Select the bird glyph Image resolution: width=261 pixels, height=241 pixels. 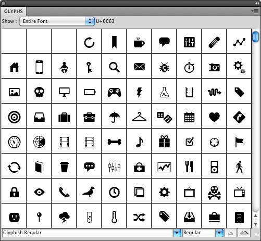[x=89, y=192]
